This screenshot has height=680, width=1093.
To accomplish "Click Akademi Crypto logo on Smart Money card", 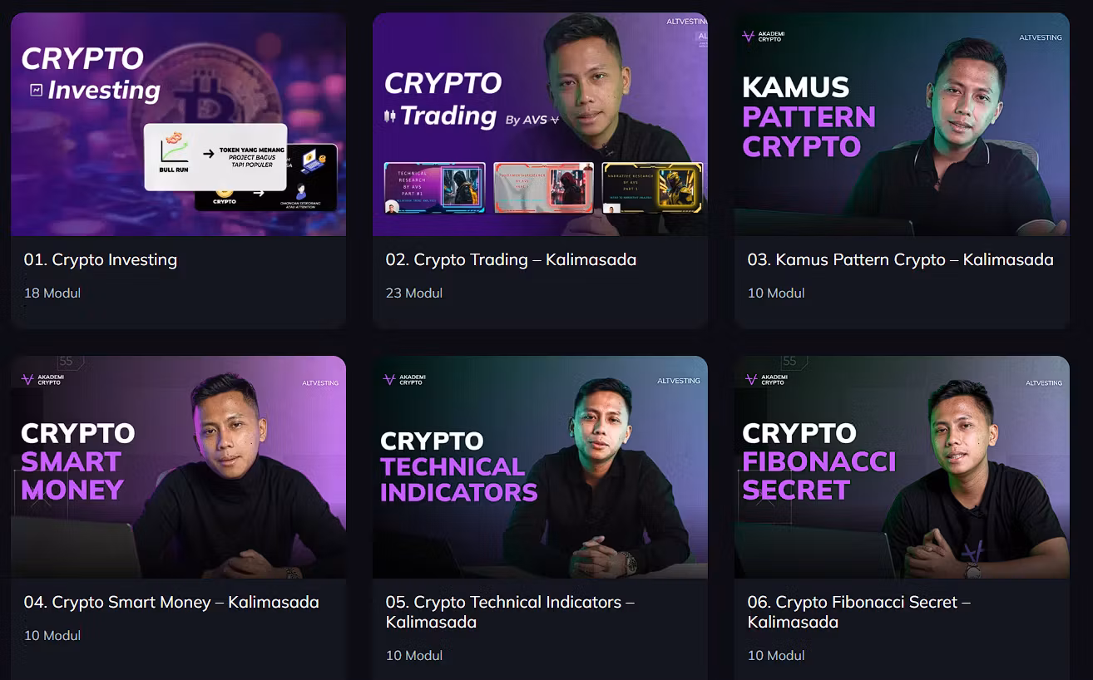I will tap(42, 379).
